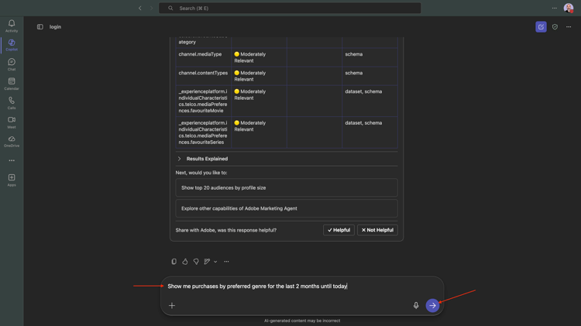Open the Calls section
The height and width of the screenshot is (326, 581).
[12, 103]
